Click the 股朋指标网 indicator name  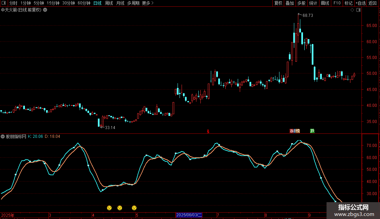[x=16, y=136]
